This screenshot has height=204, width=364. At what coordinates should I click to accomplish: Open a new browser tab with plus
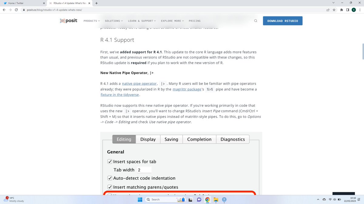tap(96, 3)
